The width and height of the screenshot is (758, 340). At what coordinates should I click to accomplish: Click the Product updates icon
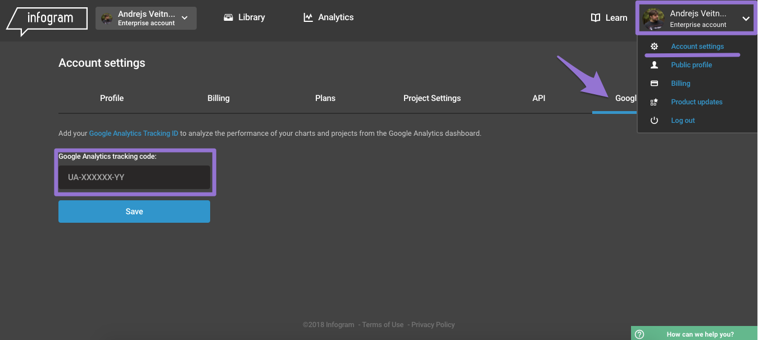coord(654,102)
